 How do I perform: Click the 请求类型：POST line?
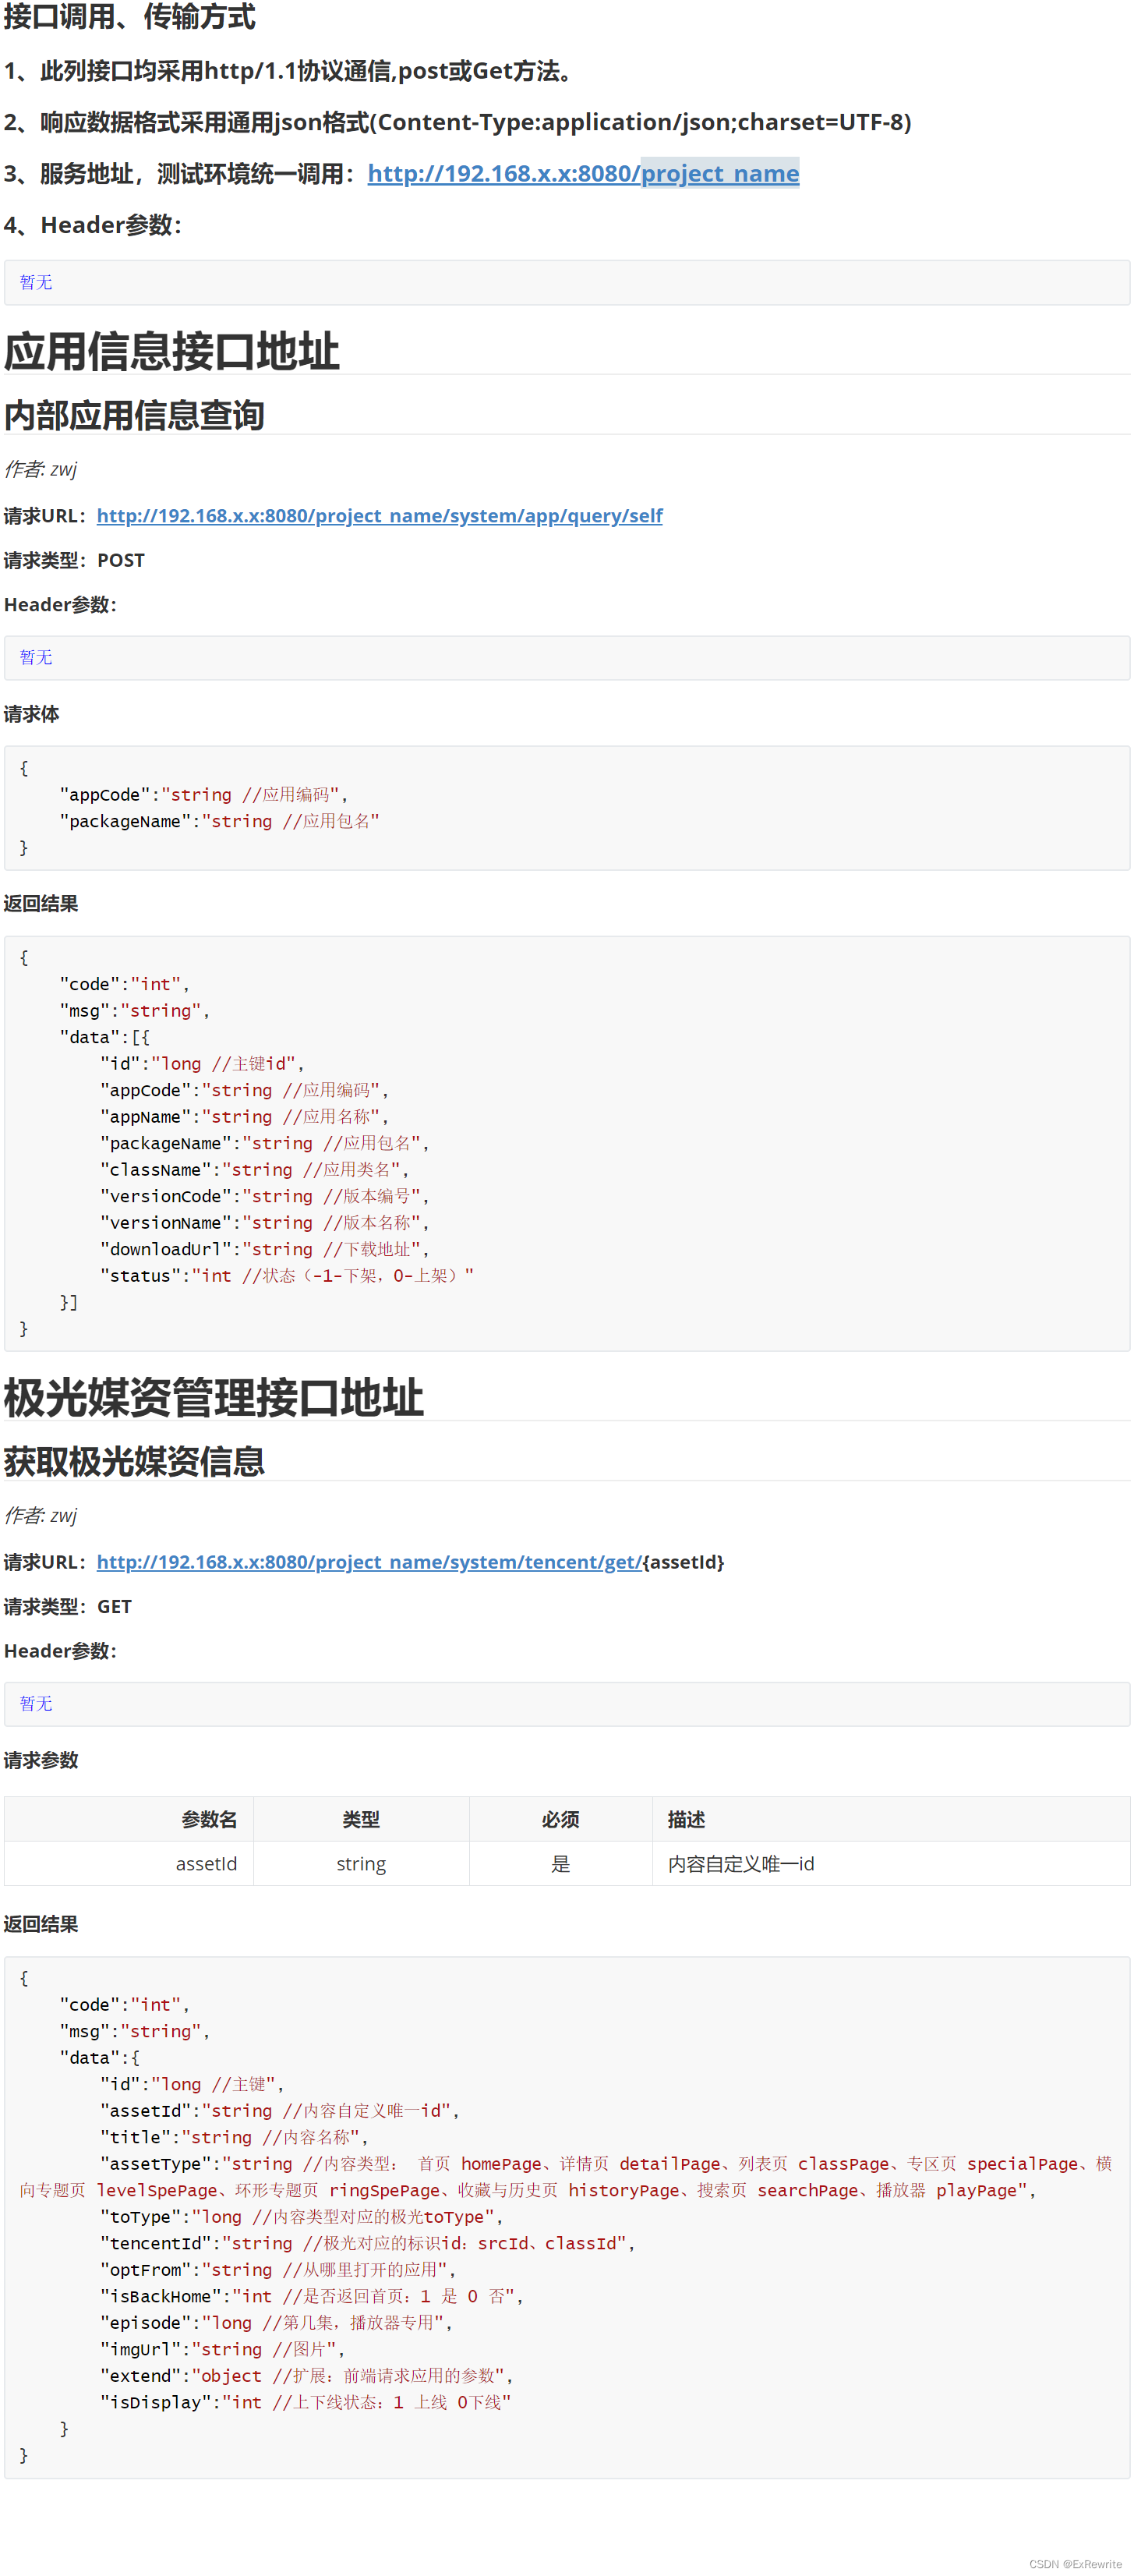[74, 560]
